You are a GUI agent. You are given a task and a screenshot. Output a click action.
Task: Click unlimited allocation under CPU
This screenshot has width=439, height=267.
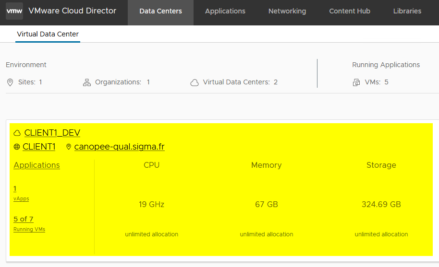click(151, 234)
